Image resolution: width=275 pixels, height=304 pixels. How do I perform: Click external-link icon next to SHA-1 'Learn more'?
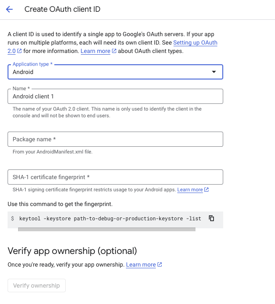click(206, 190)
